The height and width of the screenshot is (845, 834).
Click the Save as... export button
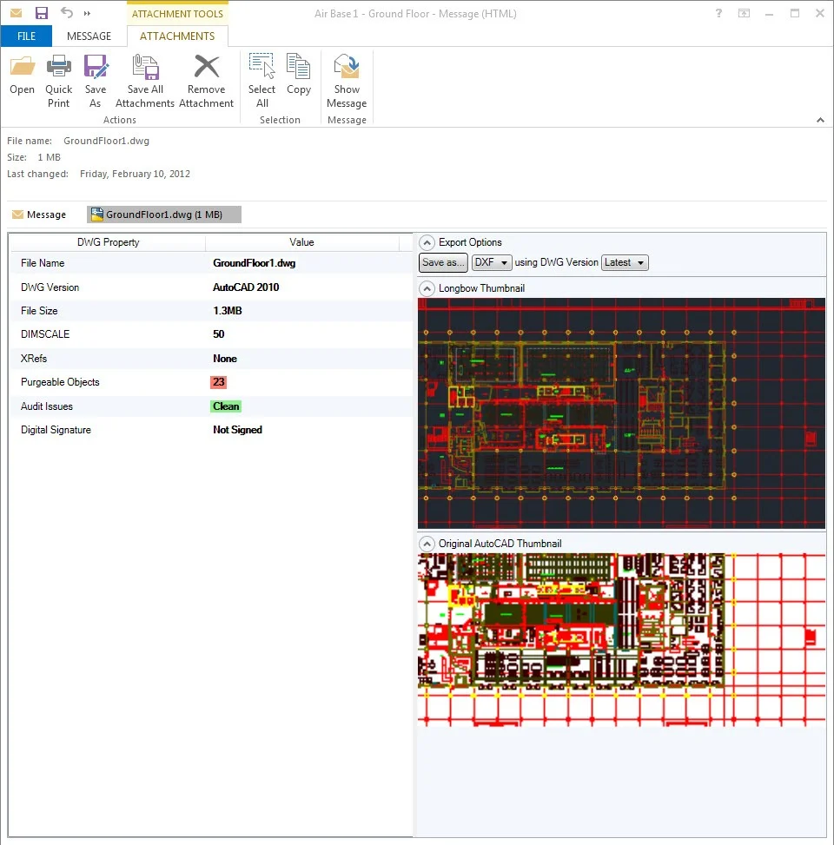click(443, 262)
